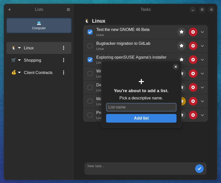Open the Linux list in sidebar
The image size is (221, 183).
pos(39,48)
